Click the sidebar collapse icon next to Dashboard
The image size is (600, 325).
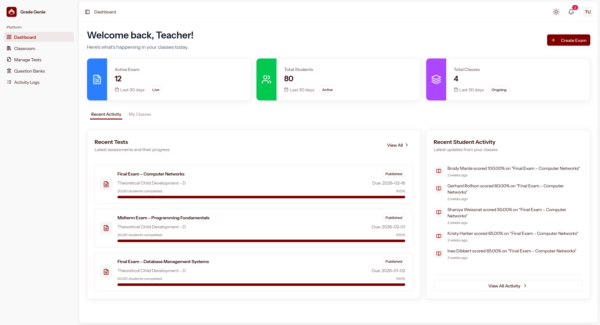click(x=87, y=12)
